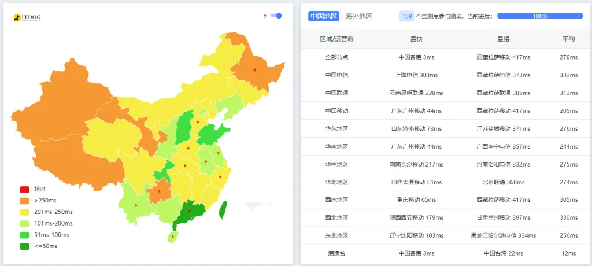Click the 159 monitoring points badge

click(x=406, y=16)
